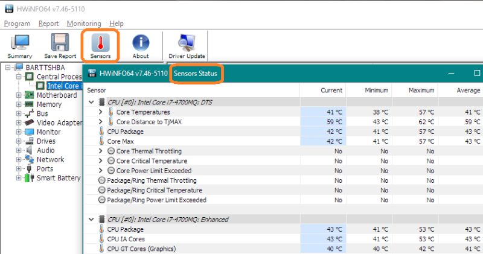This screenshot has width=483, height=254.
Task: Click clock icon beside Package/Ring Critical Temperature
Action: [x=101, y=190]
